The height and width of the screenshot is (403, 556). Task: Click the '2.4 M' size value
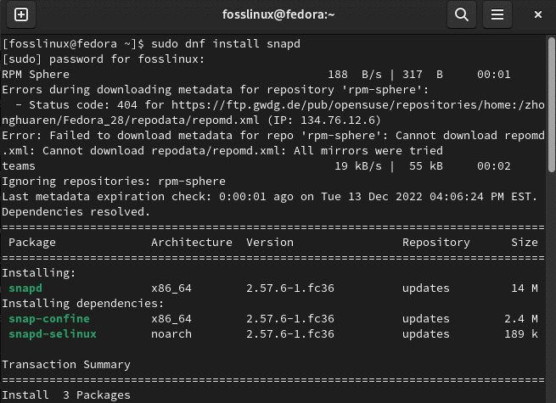tap(521, 319)
